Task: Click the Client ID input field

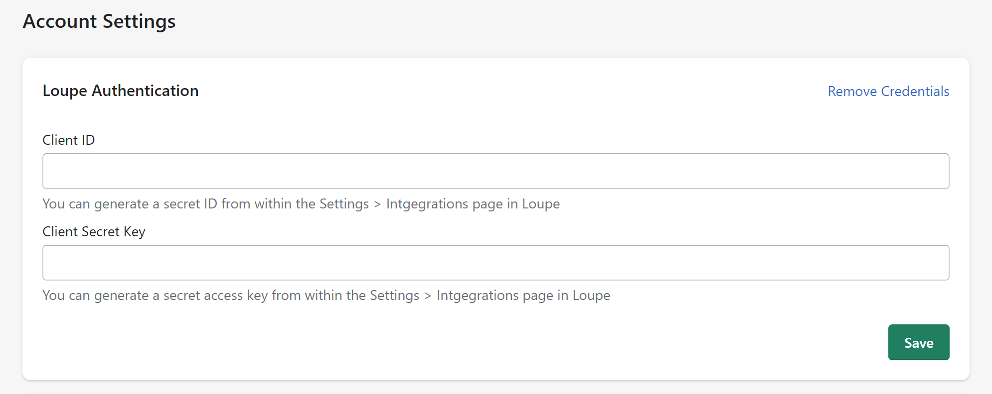Action: (x=496, y=171)
